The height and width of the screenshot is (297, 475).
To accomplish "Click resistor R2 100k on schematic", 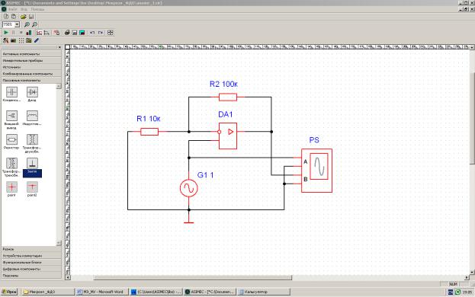I will [228, 97].
